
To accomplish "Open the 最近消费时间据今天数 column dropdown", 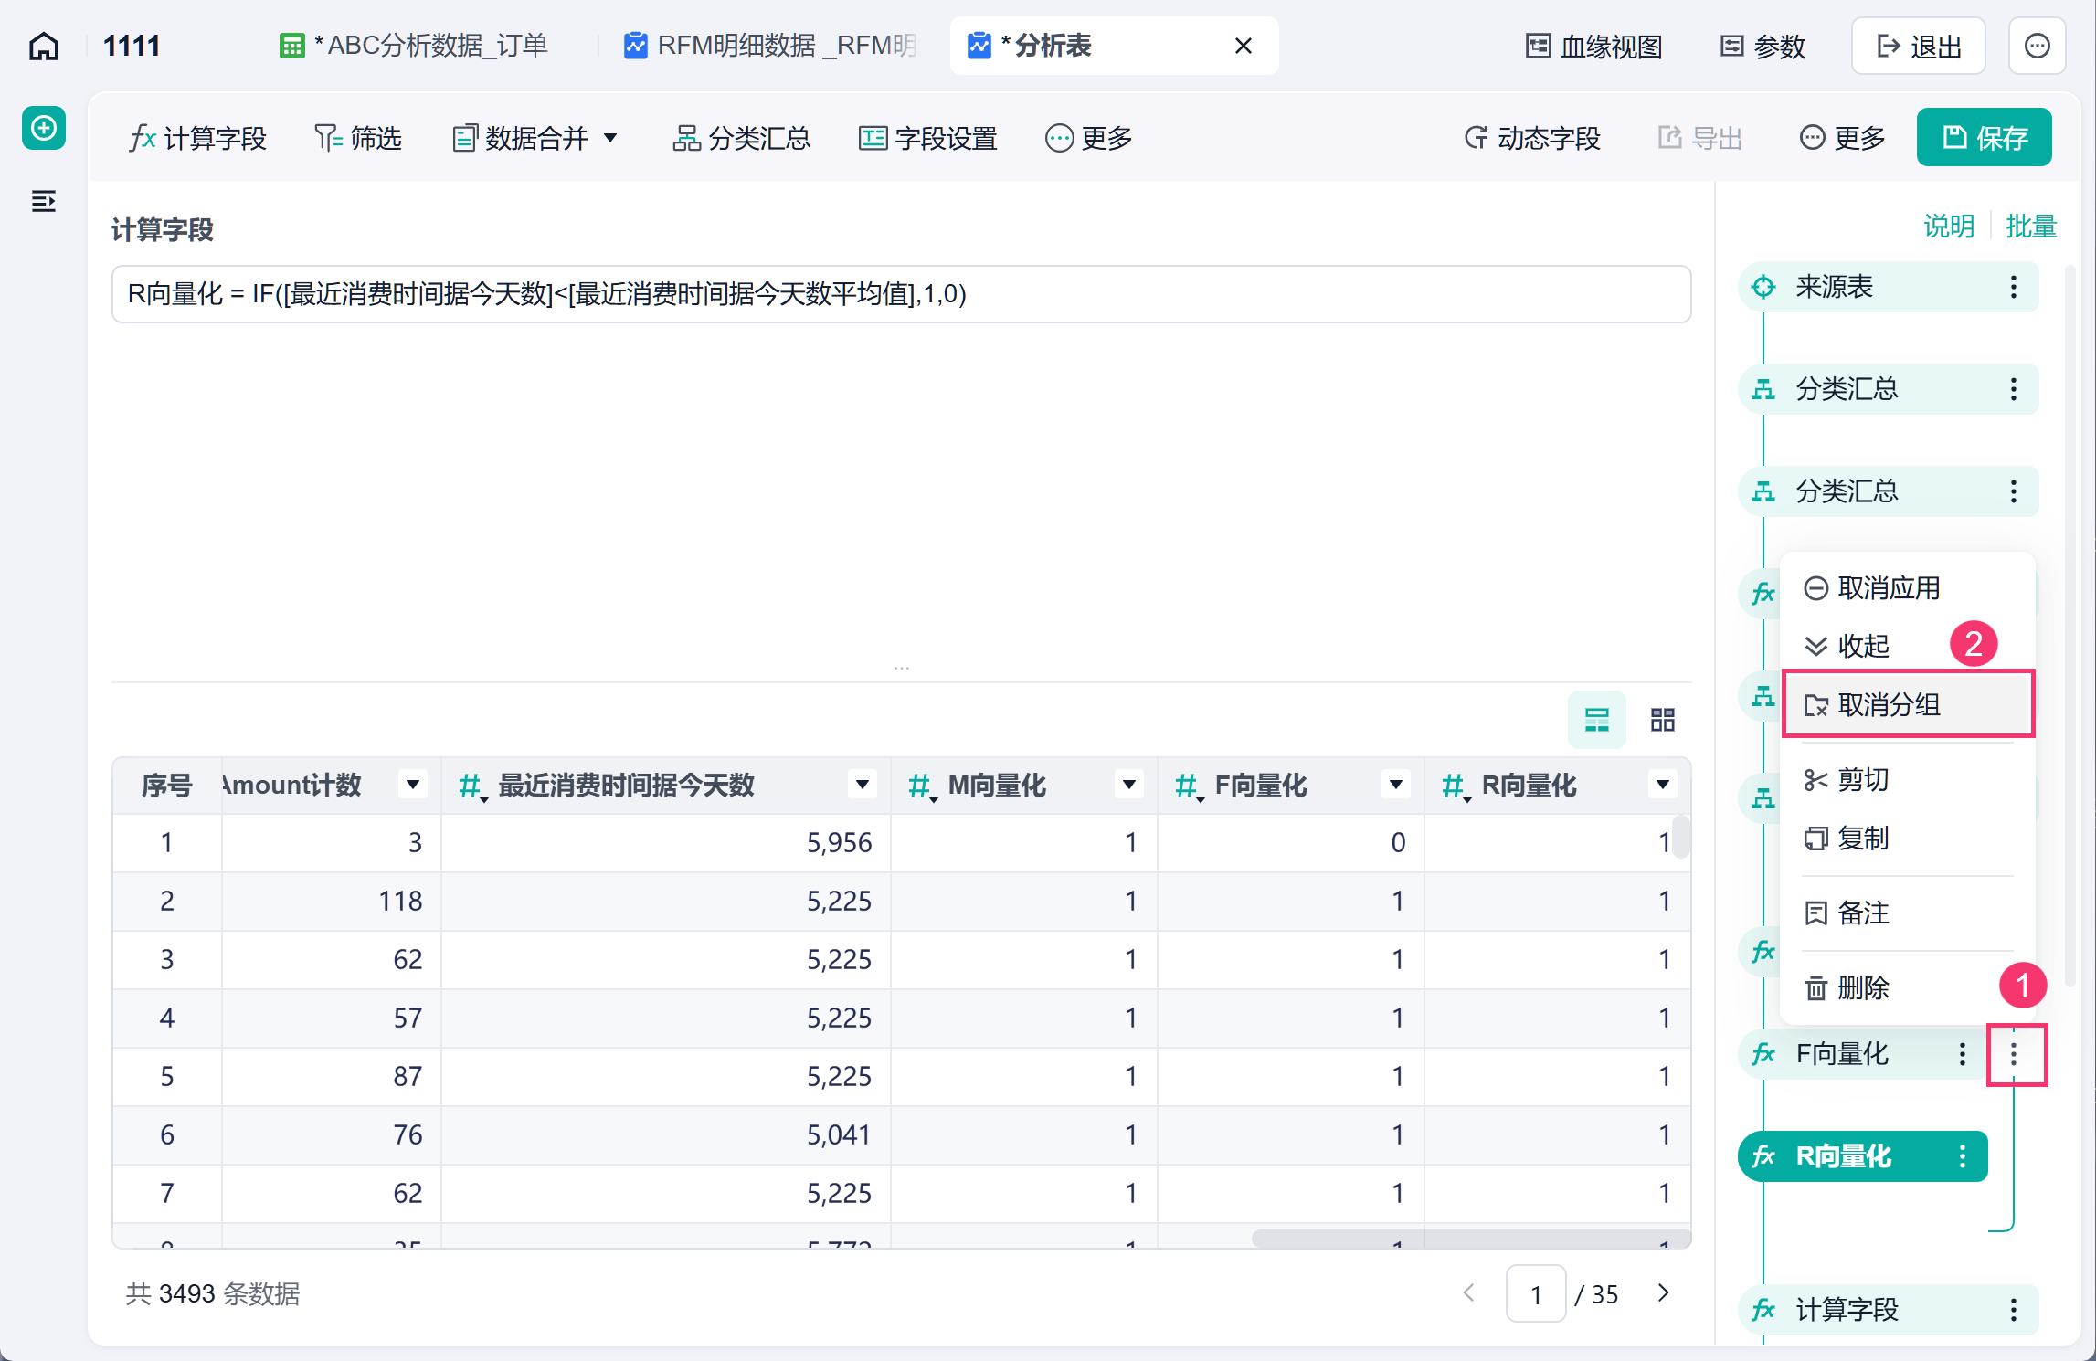I will tap(862, 785).
